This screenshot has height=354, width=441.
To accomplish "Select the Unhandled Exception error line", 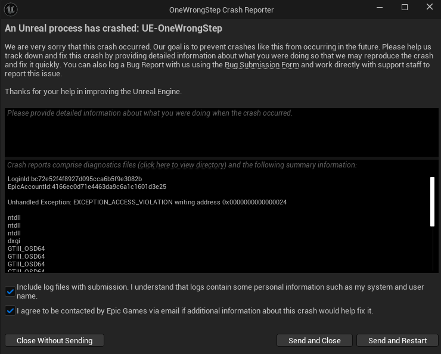I will click(x=147, y=202).
